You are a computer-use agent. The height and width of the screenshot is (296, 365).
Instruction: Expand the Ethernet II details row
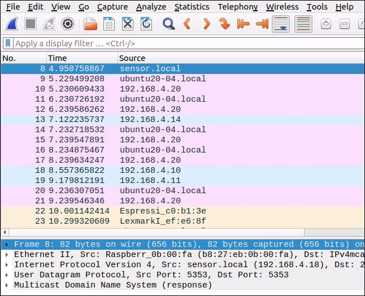click(x=7, y=255)
